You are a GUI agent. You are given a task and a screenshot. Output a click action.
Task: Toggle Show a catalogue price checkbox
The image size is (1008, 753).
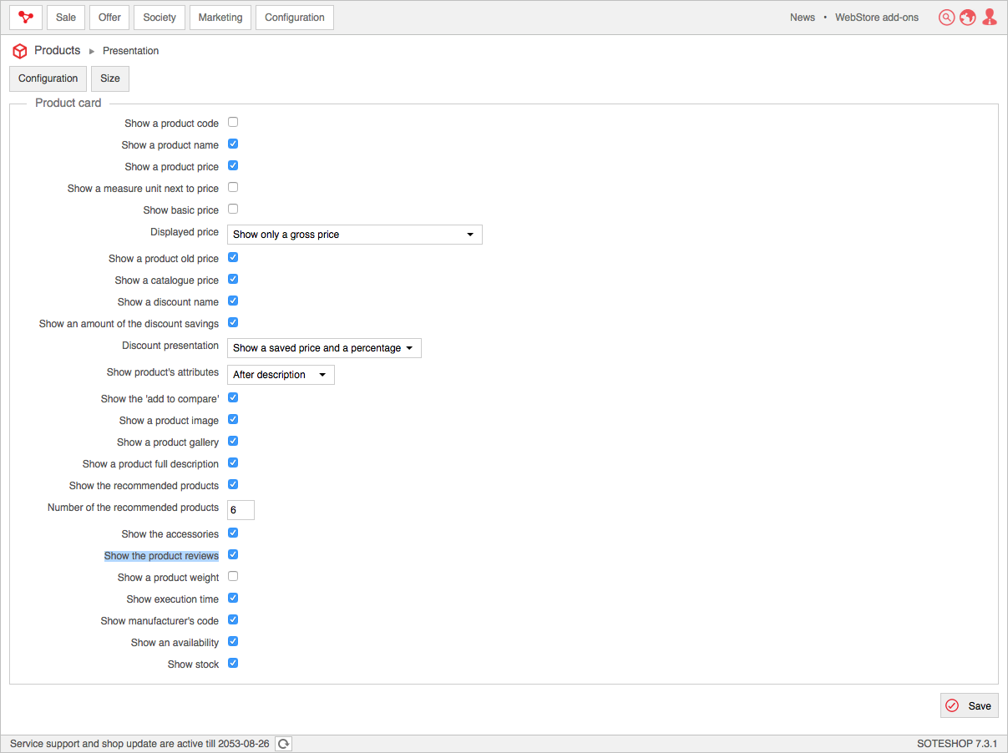[233, 279]
